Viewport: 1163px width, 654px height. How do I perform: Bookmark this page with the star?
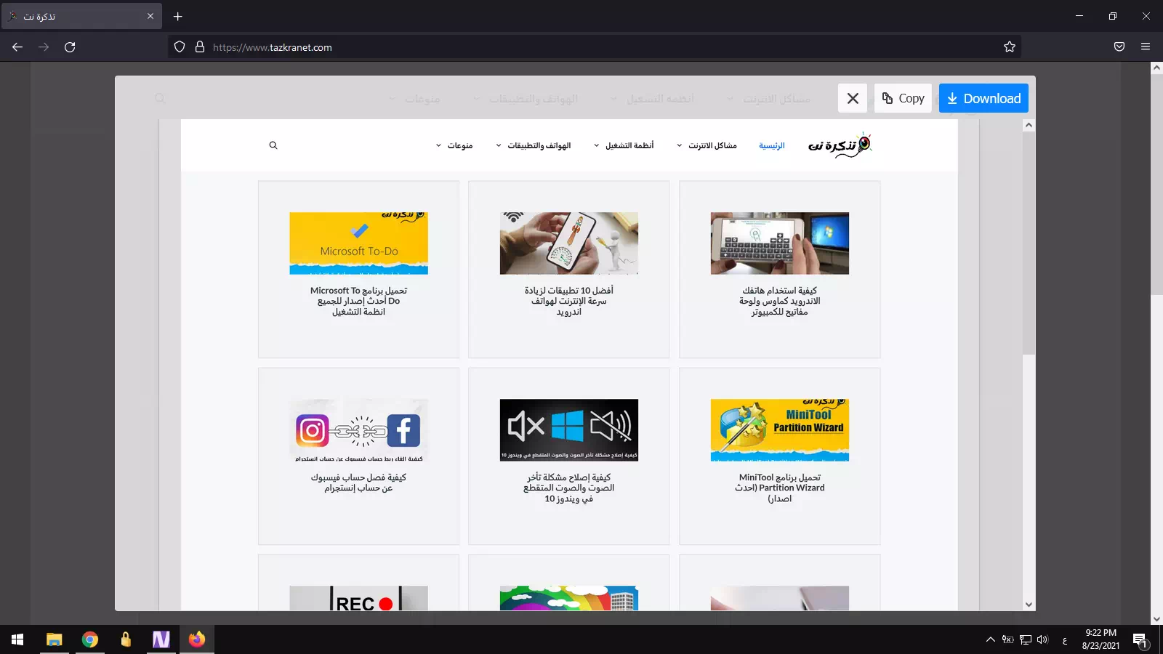coord(1010,47)
